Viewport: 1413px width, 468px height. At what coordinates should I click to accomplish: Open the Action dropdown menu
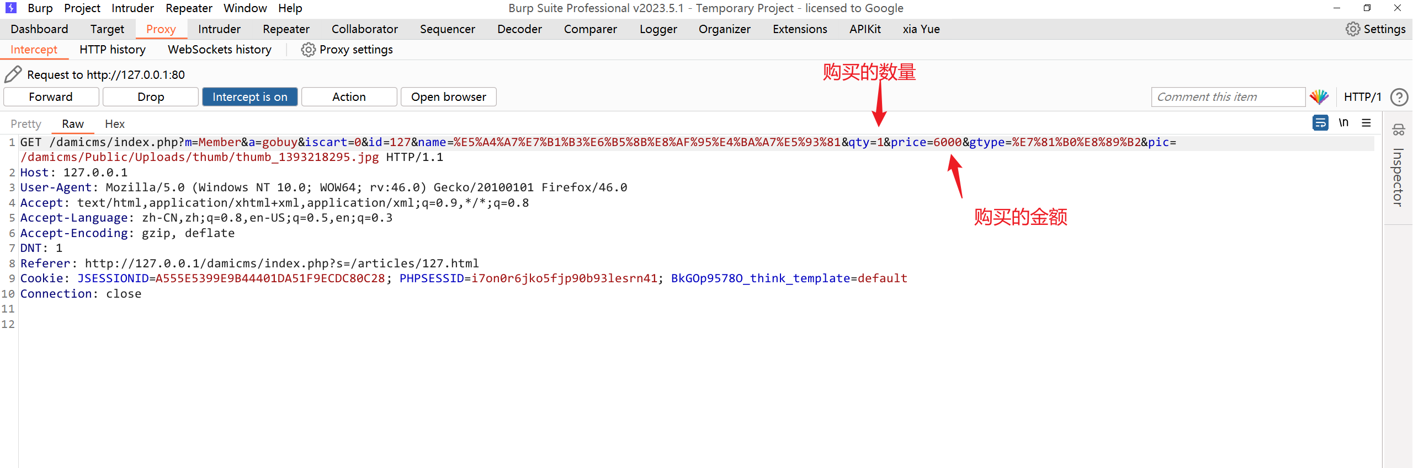click(x=349, y=96)
